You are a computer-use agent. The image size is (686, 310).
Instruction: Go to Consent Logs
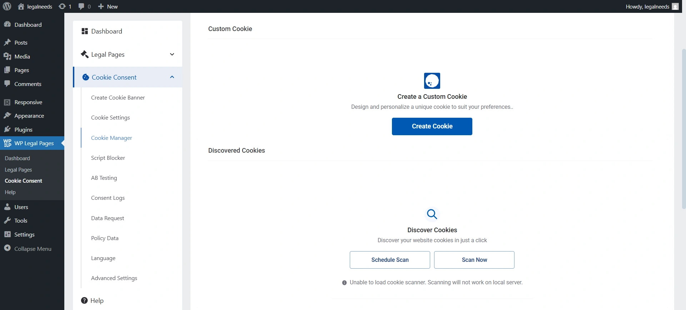point(108,198)
